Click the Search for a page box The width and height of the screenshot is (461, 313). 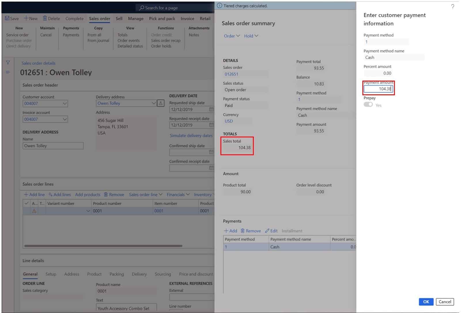pyautogui.click(x=175, y=8)
